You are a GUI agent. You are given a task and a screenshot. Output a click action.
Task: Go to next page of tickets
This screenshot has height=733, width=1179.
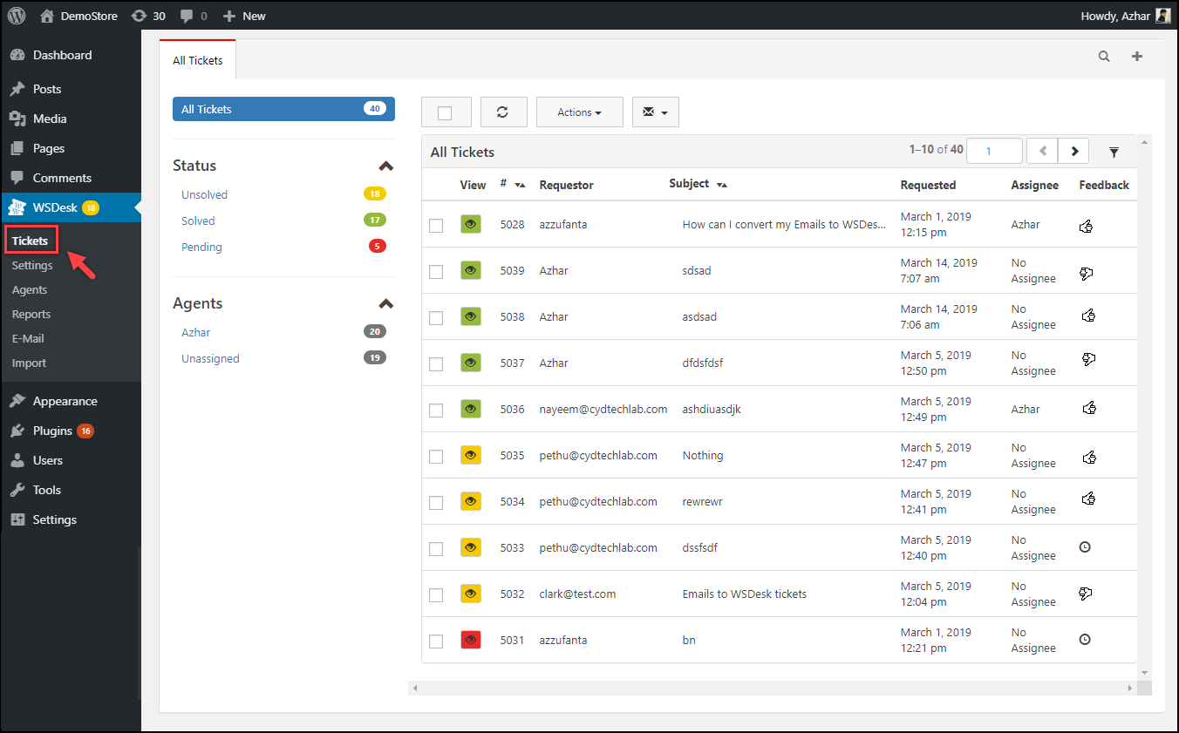pyautogui.click(x=1073, y=151)
